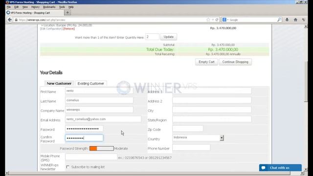Open the History menu

tap(35, 7)
